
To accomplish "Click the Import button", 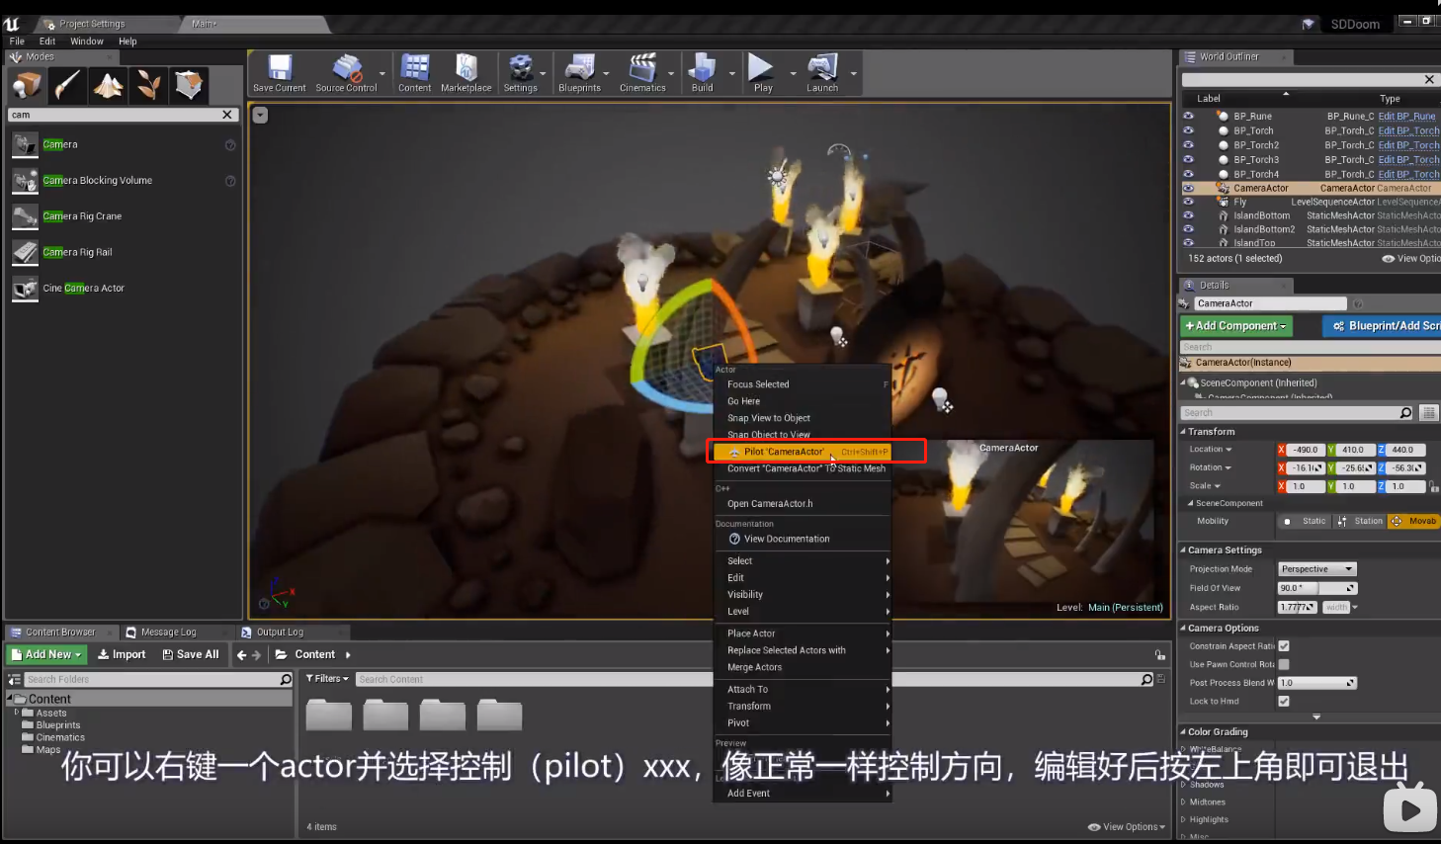I will 122,654.
